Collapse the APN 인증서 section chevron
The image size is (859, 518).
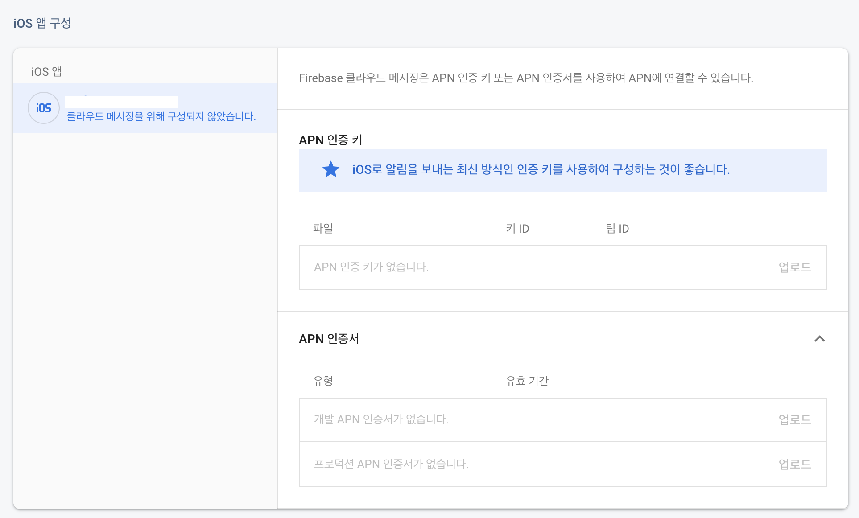(819, 339)
